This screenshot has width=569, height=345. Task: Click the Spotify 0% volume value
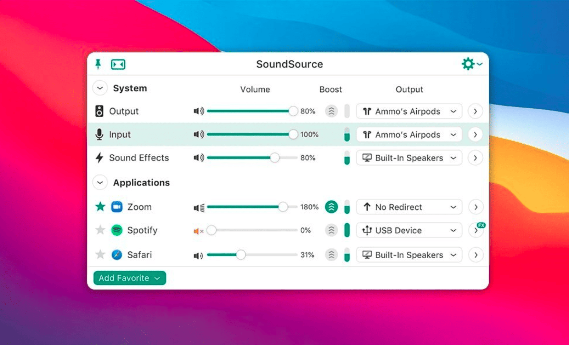tap(305, 230)
